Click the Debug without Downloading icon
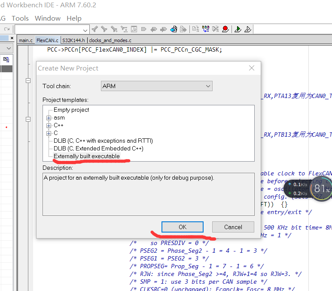This screenshot has height=291, width=332. [x=248, y=29]
